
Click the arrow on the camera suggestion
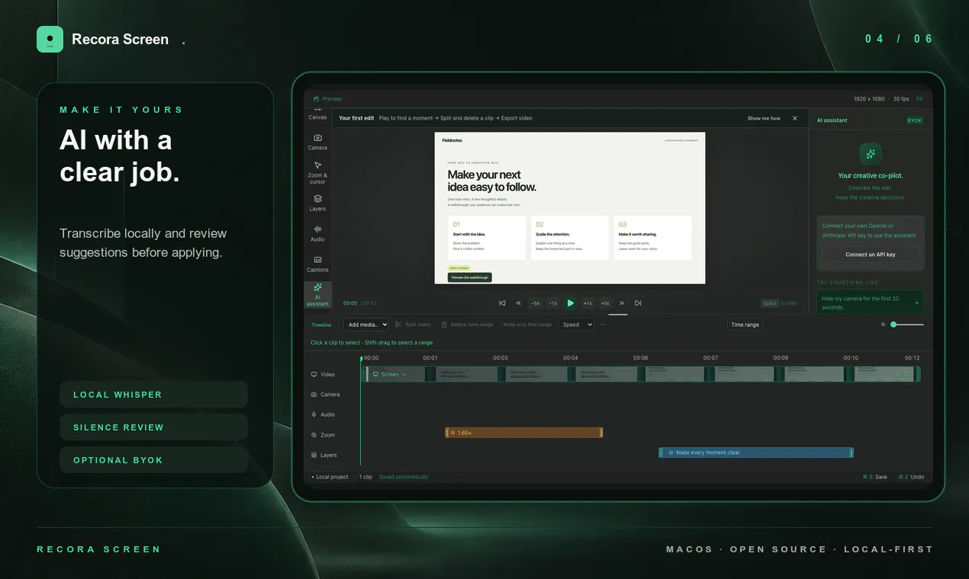pyautogui.click(x=916, y=302)
